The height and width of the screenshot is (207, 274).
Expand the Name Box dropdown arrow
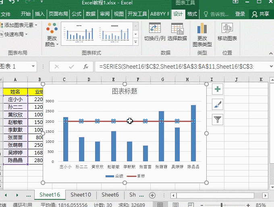coord(33,66)
